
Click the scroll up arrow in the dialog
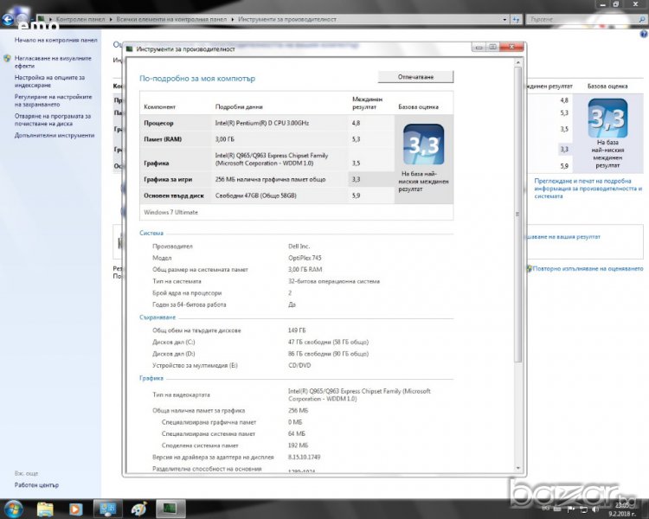pos(517,62)
